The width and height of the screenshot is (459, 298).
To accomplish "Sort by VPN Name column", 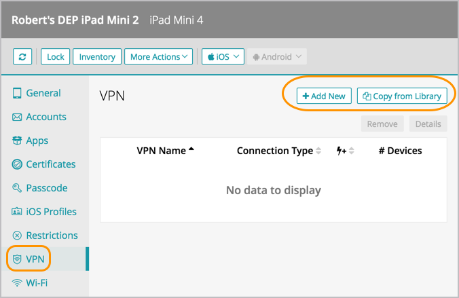I will [x=165, y=151].
